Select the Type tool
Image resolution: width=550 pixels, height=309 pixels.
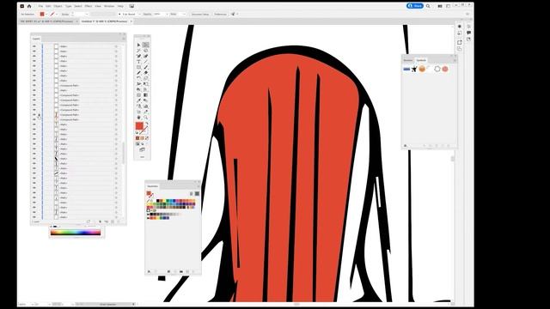click(139, 62)
